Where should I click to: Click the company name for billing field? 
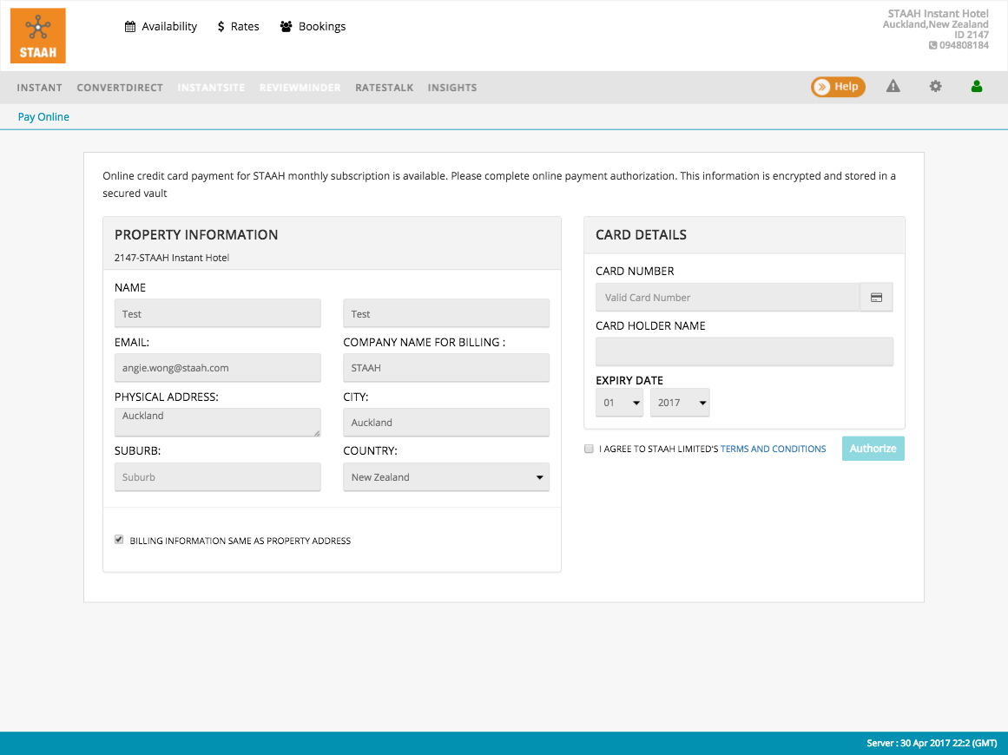click(x=446, y=368)
